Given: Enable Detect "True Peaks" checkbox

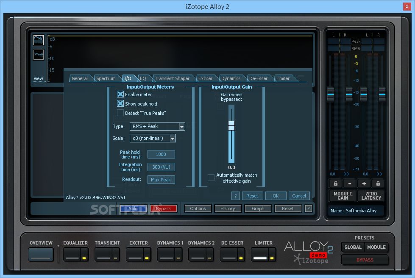Looking at the screenshot, I should click(x=120, y=113).
